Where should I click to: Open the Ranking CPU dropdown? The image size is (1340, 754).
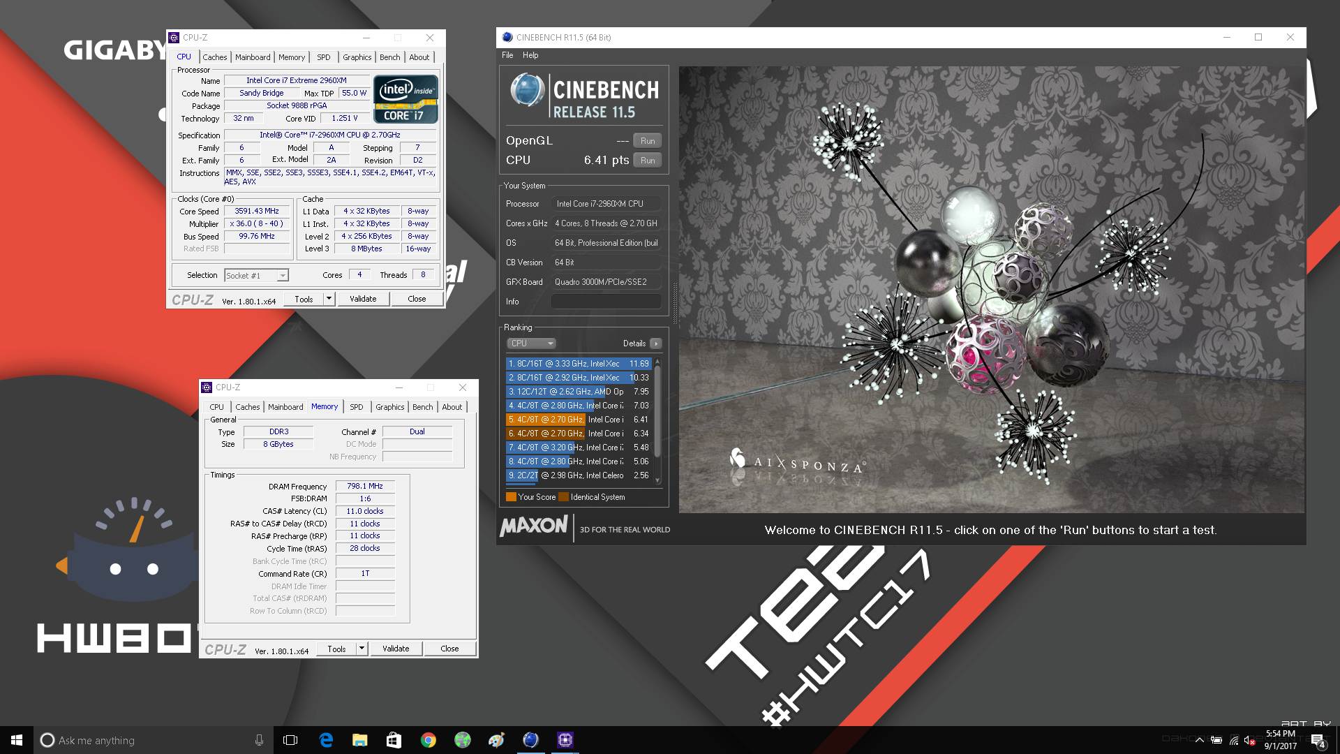531,343
